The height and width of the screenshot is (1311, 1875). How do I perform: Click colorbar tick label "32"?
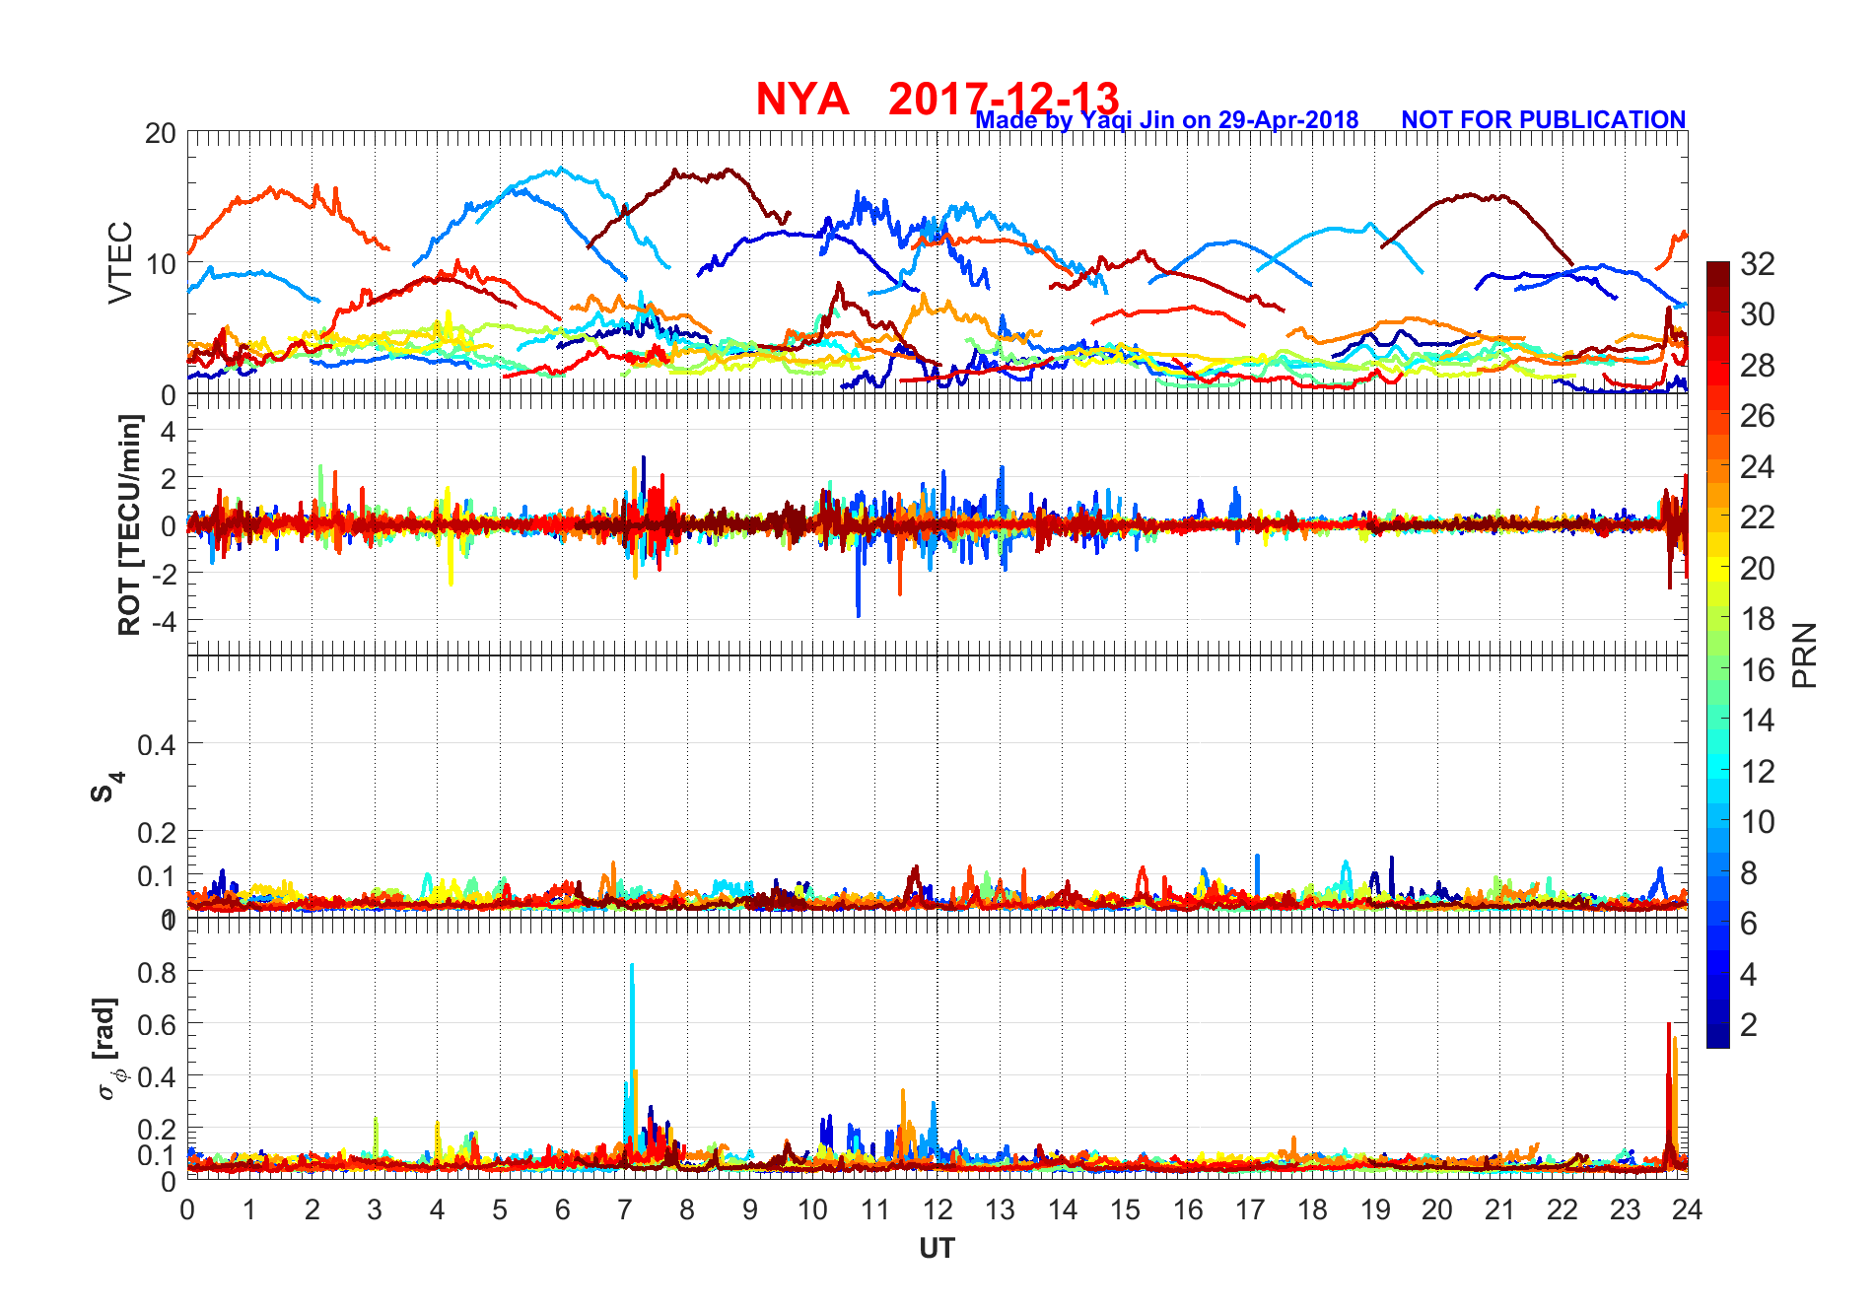(x=1757, y=263)
